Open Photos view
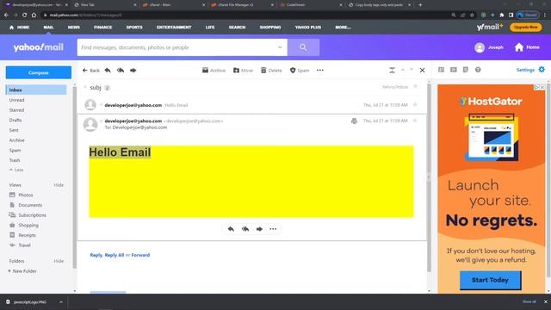The width and height of the screenshot is (551, 310). 21,195
